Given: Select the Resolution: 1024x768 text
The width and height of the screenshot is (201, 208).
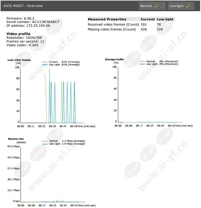Looking at the screenshot, I should click(24, 38).
